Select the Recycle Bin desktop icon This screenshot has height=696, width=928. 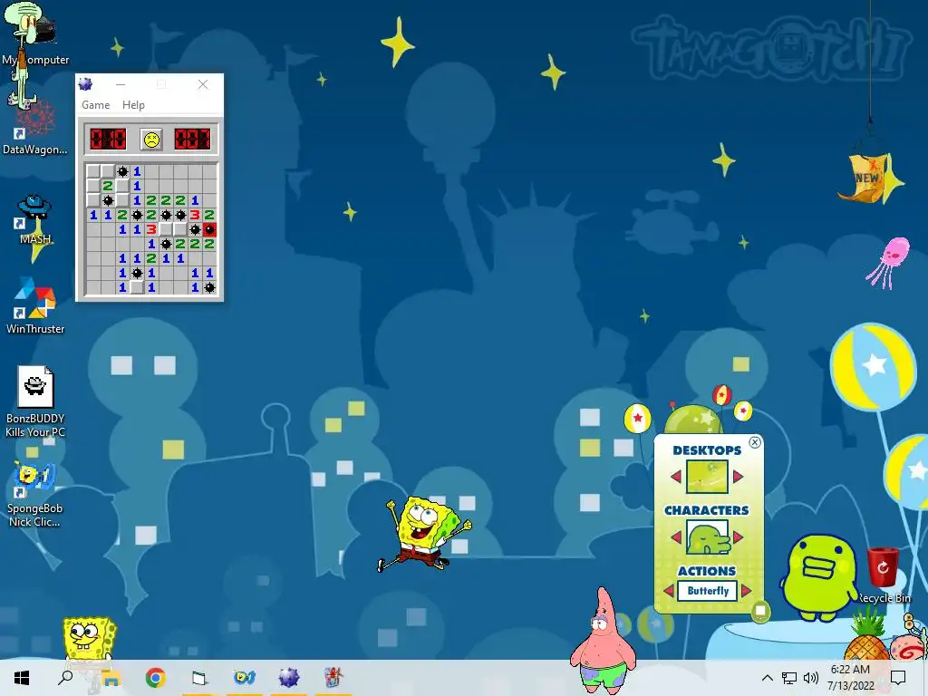[x=883, y=574]
